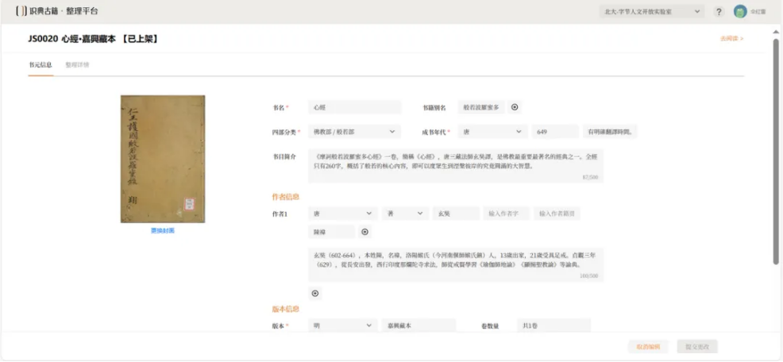783x362 pixels.
Task: Click the edition field 嘉興藏本
Action: click(x=419, y=325)
